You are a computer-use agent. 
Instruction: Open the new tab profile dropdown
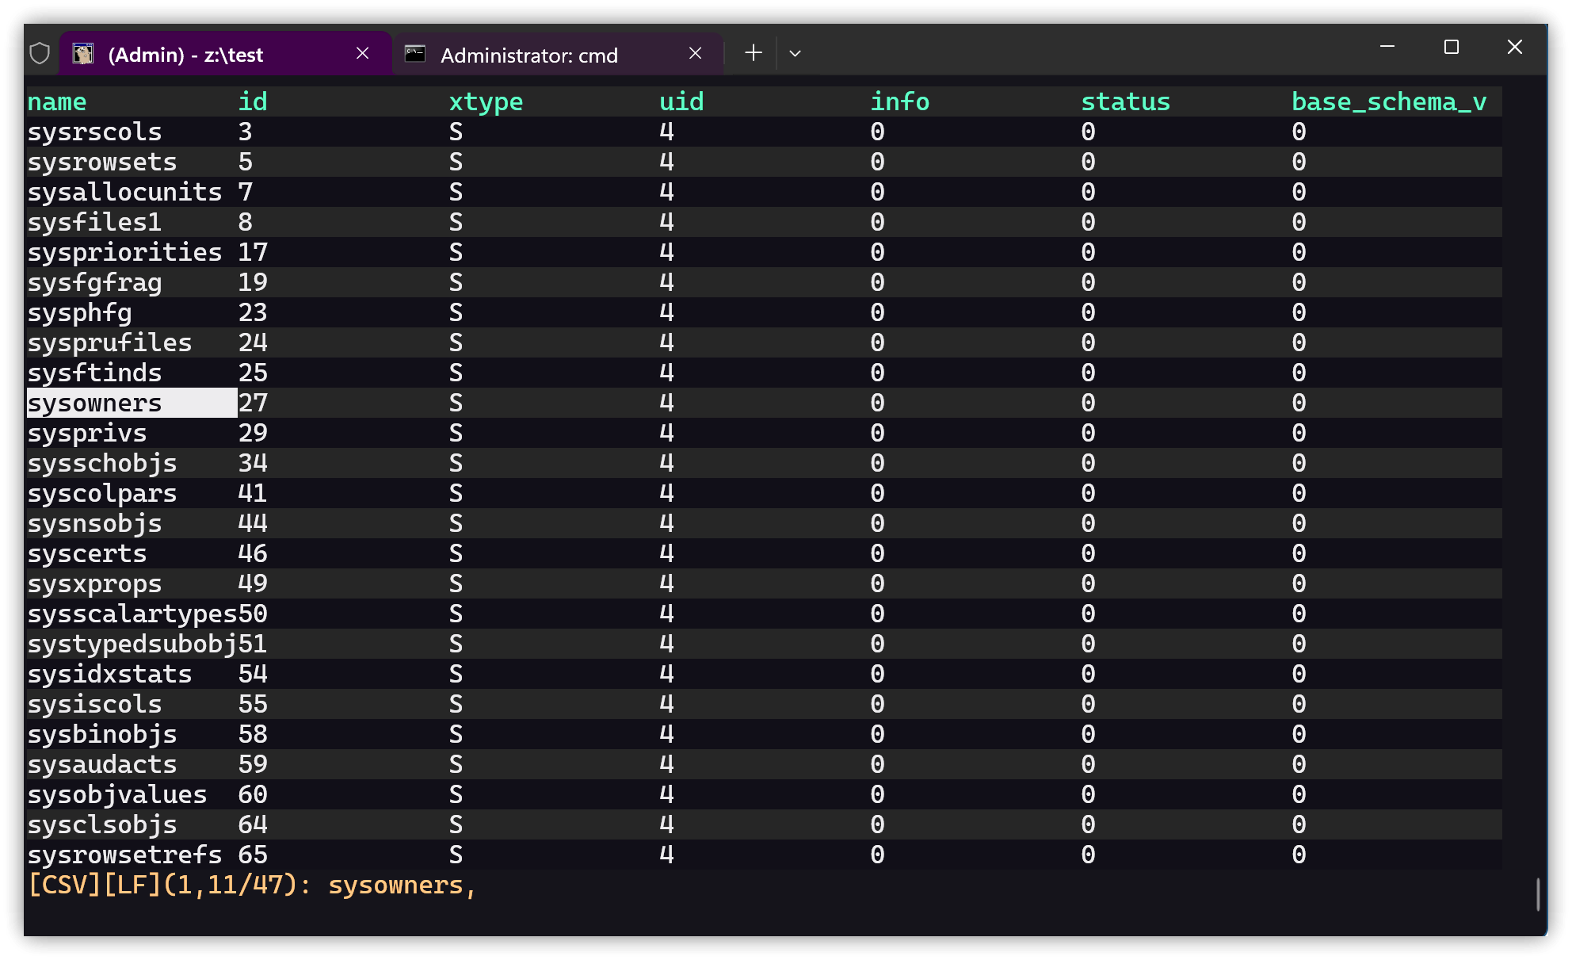point(796,53)
